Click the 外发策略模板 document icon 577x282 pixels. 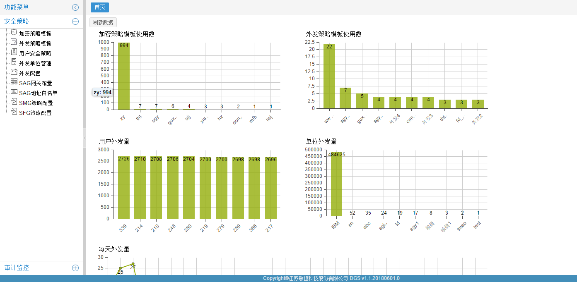pos(14,43)
